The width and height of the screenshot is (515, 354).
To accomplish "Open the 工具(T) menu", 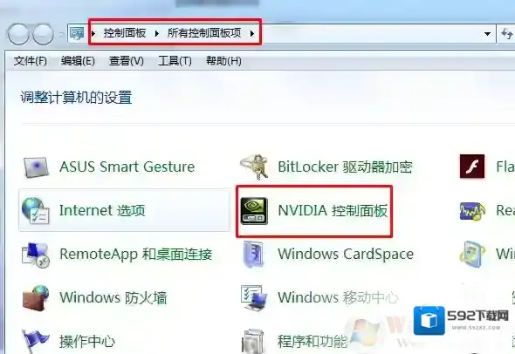I will [175, 61].
